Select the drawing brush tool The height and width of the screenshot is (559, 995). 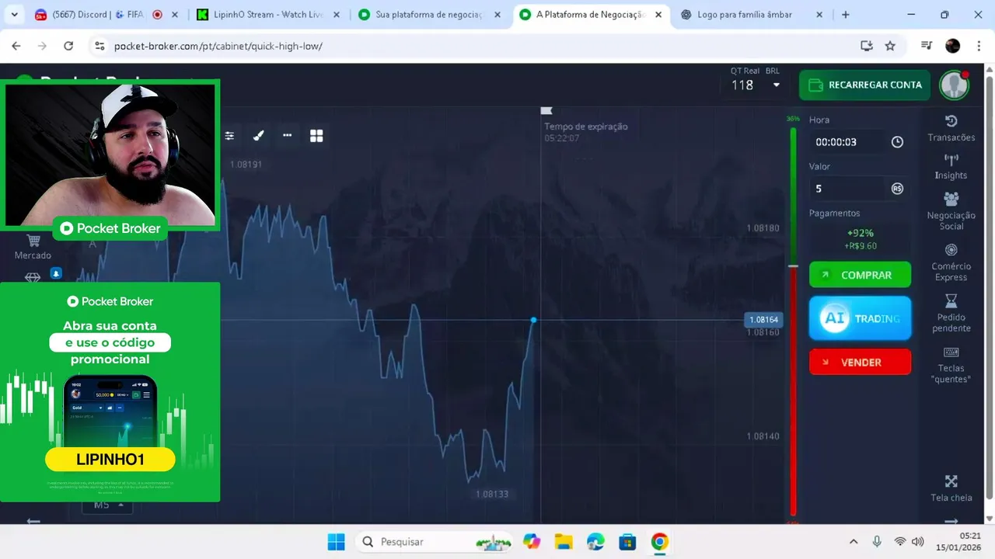click(x=259, y=136)
